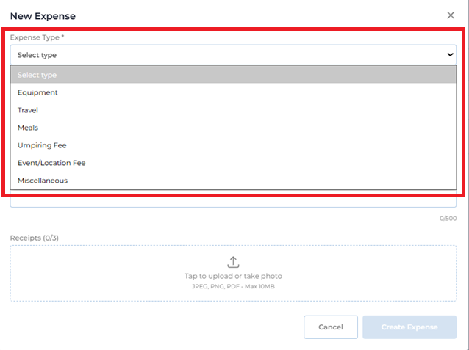Click the Create Expense button
469x350 pixels.
(409, 327)
